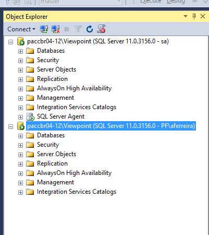209x235 pixels.
Task: Expand AlwaysOn High Availability under PF\aferreira connection
Action: click(20, 173)
